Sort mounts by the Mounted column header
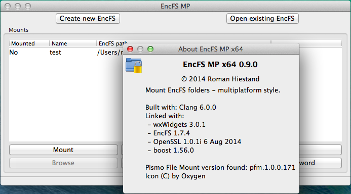Image resolution: width=351 pixels, height=194 pixels. (x=29, y=43)
